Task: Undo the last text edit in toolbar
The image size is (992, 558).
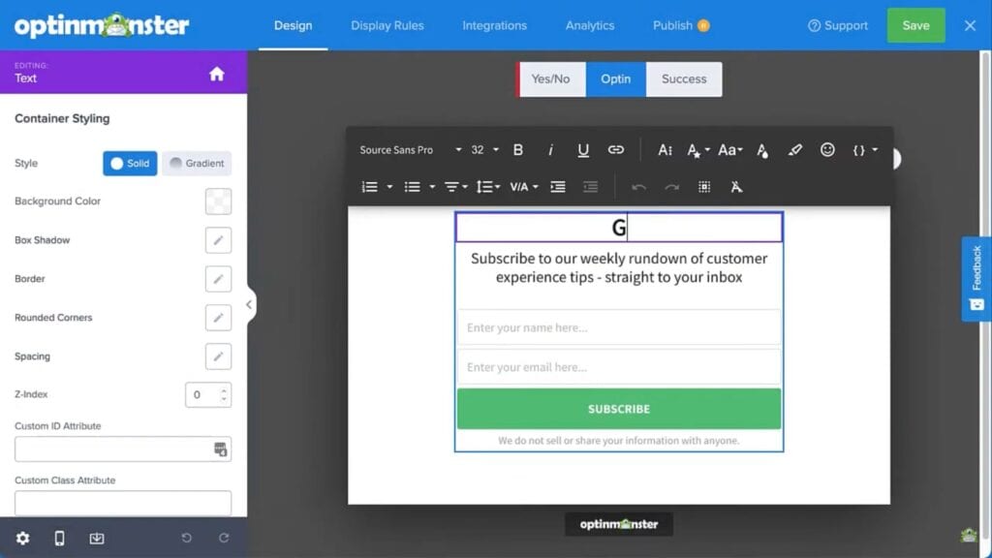Action: (639, 187)
